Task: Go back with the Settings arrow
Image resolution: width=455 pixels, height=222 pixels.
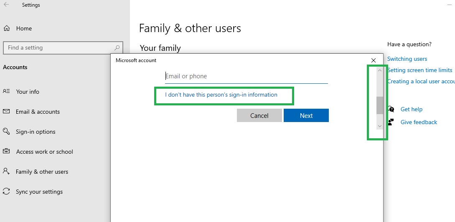Action: pyautogui.click(x=6, y=5)
